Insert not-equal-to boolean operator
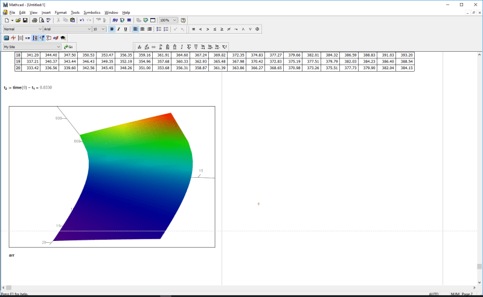483x297 pixels. click(x=229, y=29)
